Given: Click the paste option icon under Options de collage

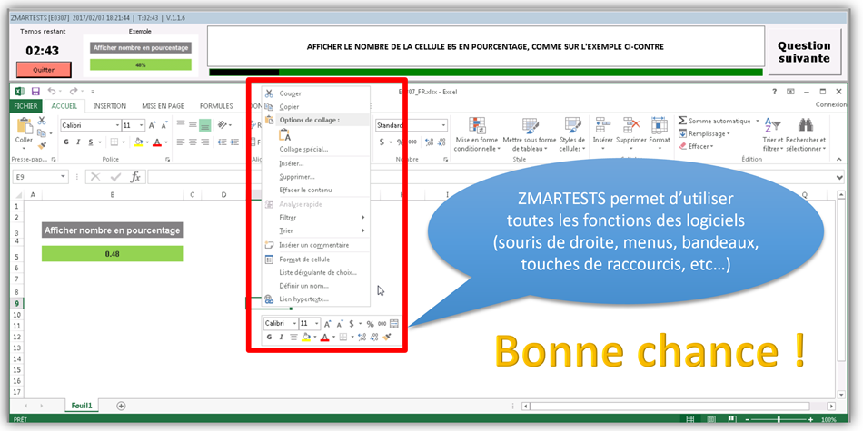Looking at the screenshot, I should 284,134.
